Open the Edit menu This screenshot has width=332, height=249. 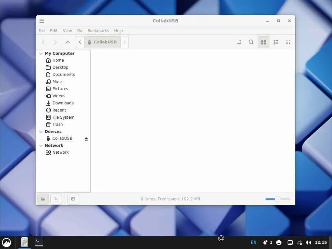pos(54,31)
